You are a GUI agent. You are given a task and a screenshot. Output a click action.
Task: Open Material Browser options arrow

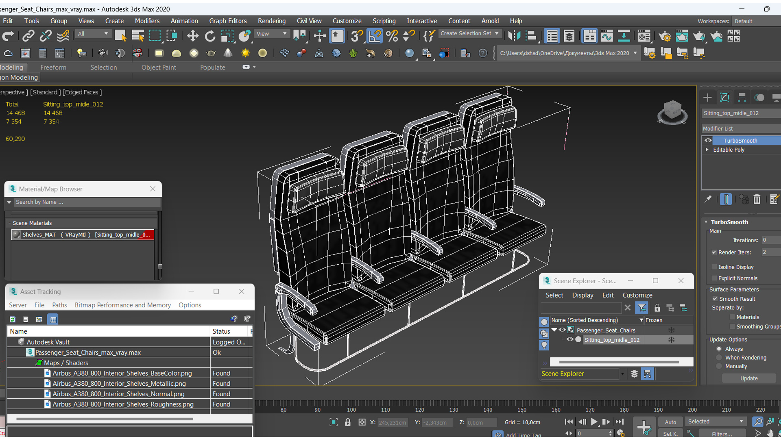tap(9, 202)
